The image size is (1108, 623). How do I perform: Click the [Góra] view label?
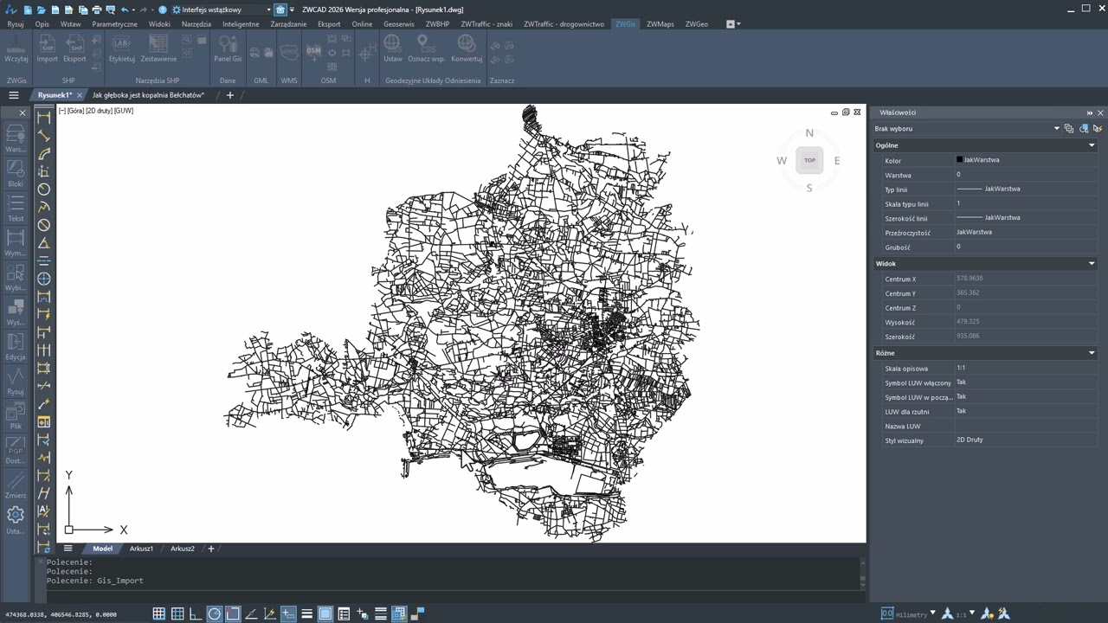point(75,111)
